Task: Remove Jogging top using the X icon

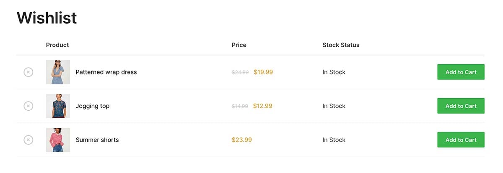Action: click(28, 106)
